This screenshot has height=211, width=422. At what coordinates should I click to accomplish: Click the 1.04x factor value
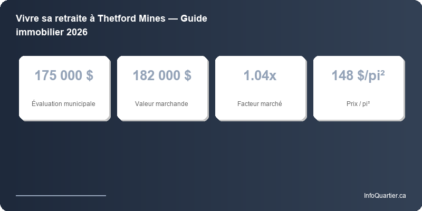pyautogui.click(x=260, y=75)
